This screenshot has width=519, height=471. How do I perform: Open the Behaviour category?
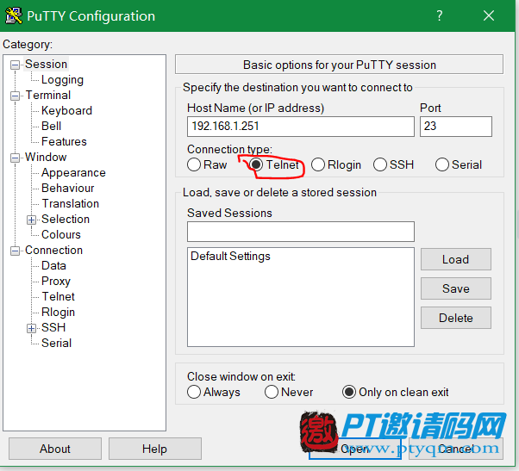pyautogui.click(x=68, y=188)
